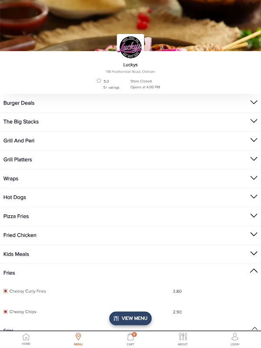Viewport: 261px width, 348px height.
Task: Tap the Menu location pin icon
Action: pyautogui.click(x=78, y=336)
